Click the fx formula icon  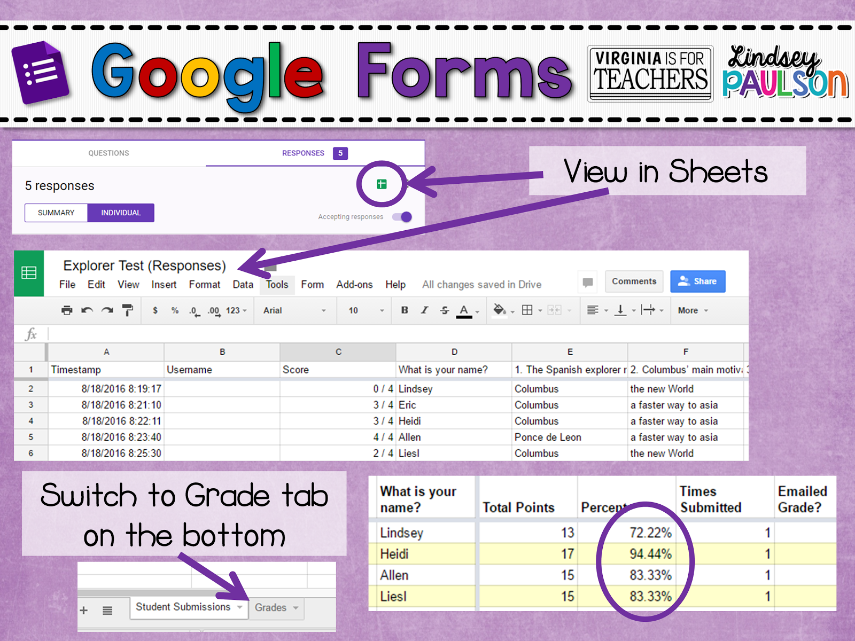(x=32, y=334)
